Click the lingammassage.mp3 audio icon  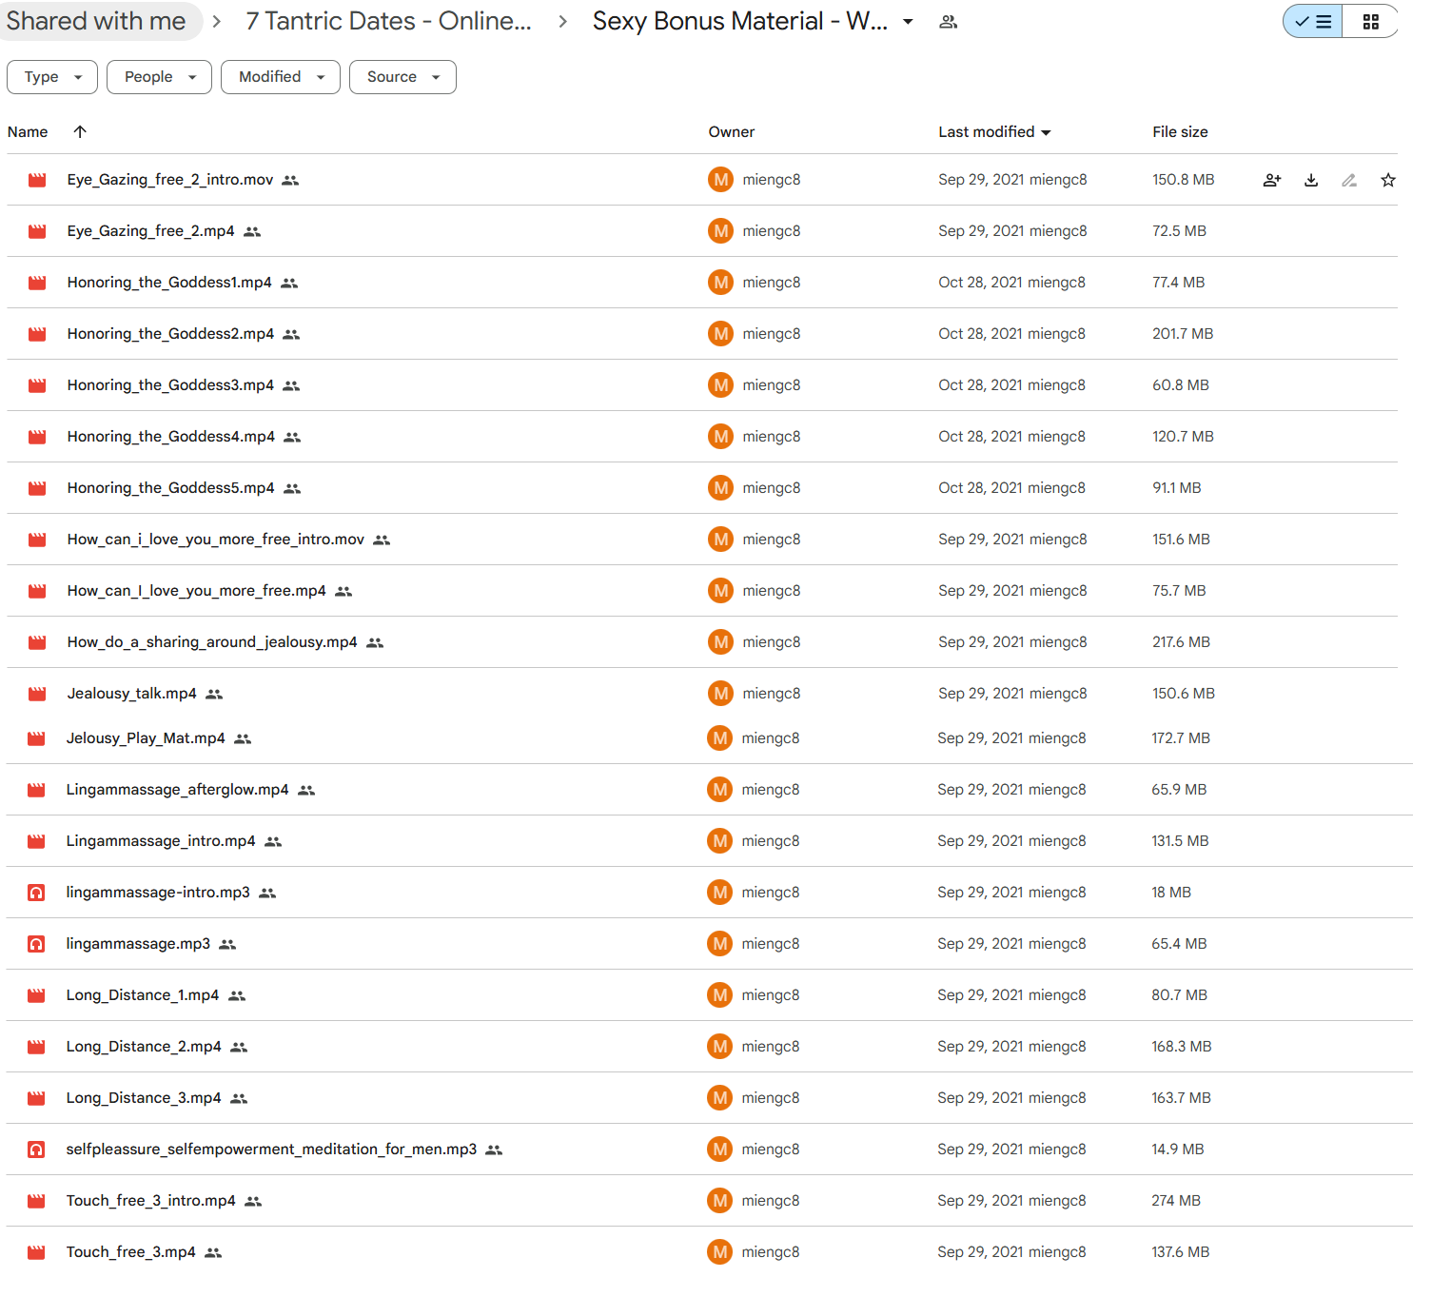36,944
